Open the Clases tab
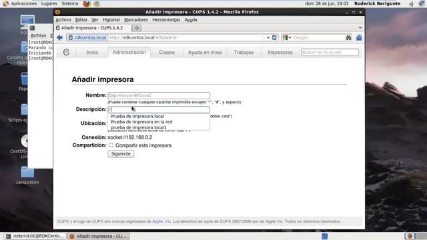 166,52
